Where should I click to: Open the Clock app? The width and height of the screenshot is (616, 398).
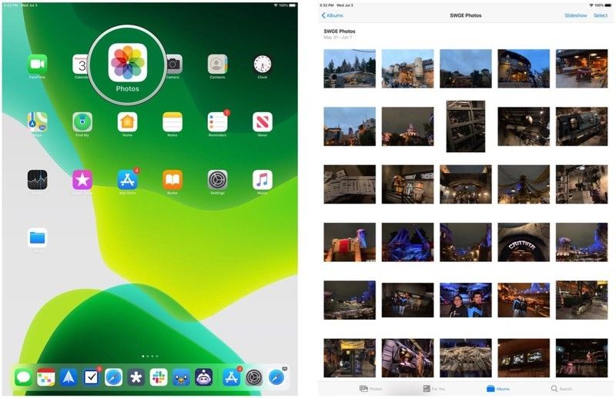coord(263,65)
